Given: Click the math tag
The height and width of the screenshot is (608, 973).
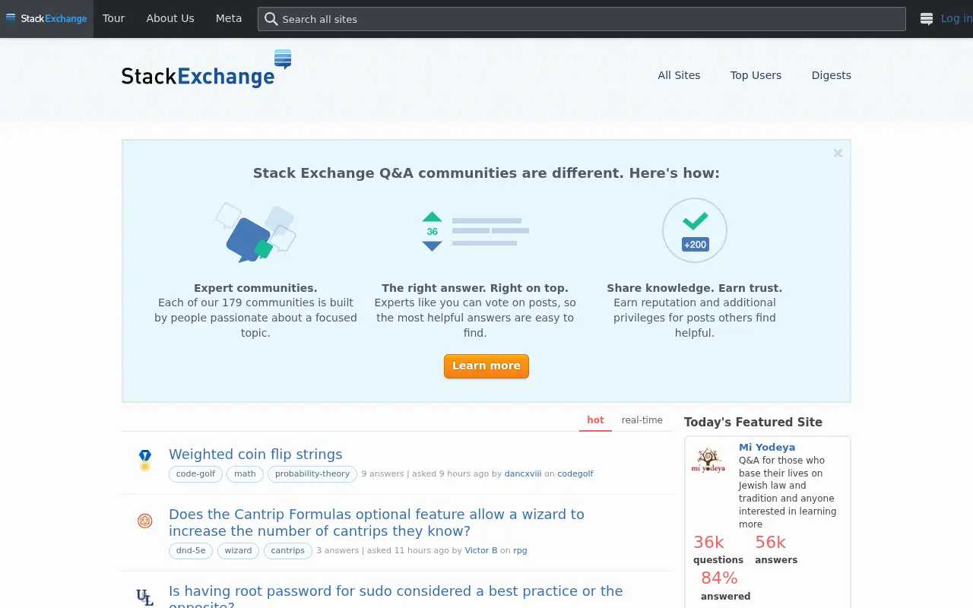Looking at the screenshot, I should [x=245, y=473].
